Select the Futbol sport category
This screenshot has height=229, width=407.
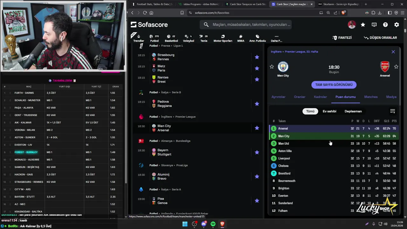click(x=154, y=38)
